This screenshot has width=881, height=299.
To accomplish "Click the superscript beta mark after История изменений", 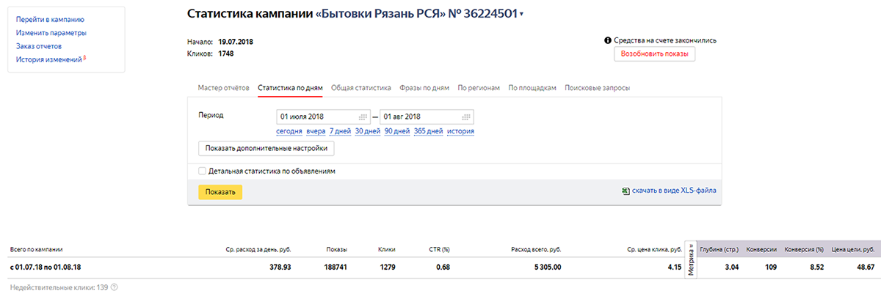I will click(x=84, y=57).
